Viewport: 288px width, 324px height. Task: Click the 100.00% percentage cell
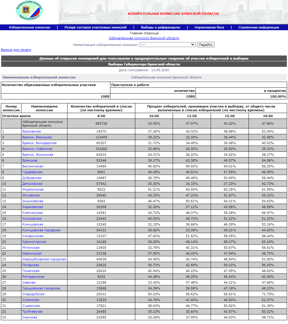click(x=241, y=96)
